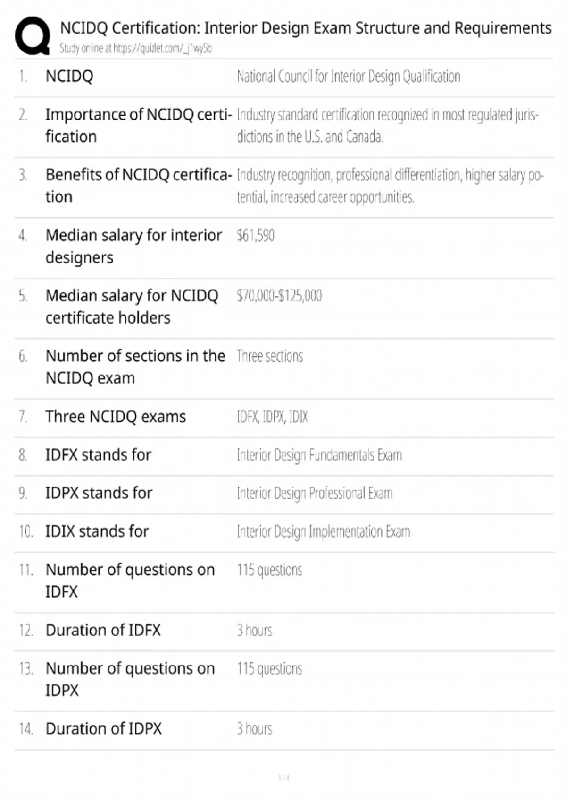Click the "Duration of IDPX" term
Image resolution: width=566 pixels, height=803 pixels.
(x=103, y=728)
